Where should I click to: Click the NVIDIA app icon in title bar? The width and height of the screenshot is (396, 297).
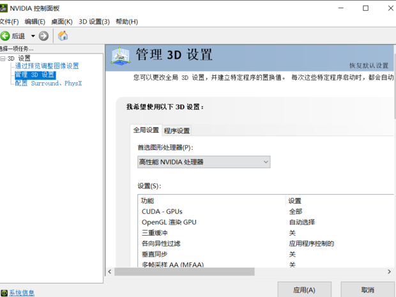[x=4, y=8]
